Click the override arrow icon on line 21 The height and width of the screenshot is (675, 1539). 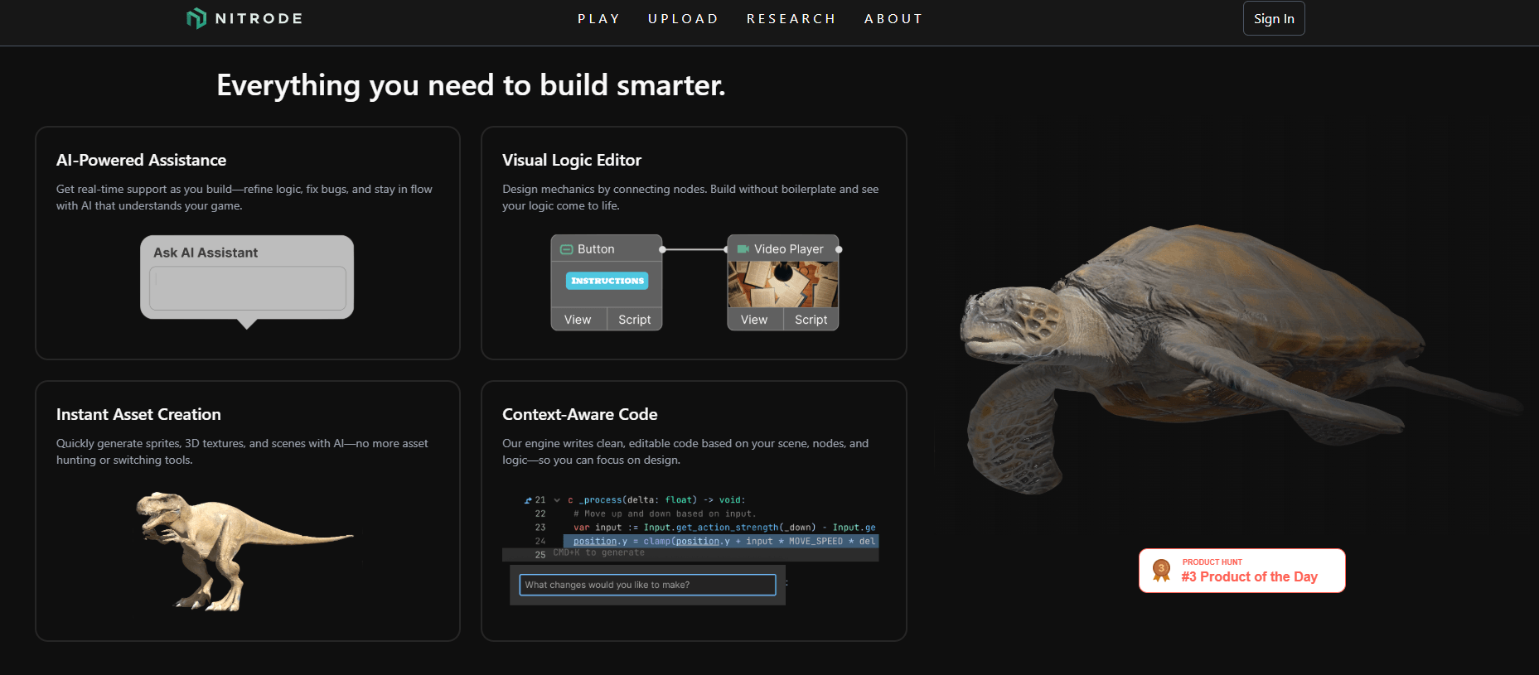coord(528,500)
